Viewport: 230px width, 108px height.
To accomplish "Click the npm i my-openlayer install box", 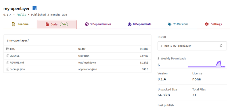I will coord(192,46).
